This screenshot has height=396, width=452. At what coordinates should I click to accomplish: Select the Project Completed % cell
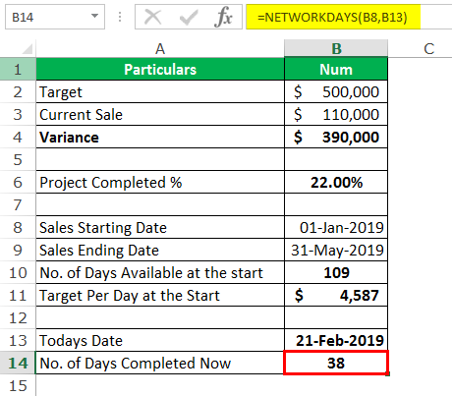coord(160,182)
